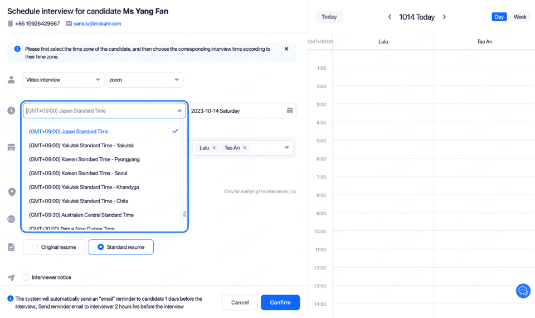Screen dimensions: 535x318
Task: Choose Yakutsk Standard Time - Yakutsk
Action: [104, 146]
